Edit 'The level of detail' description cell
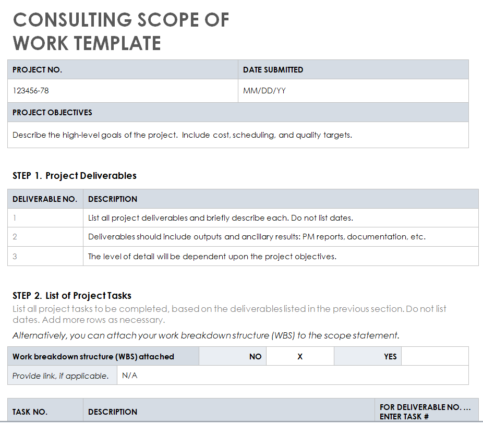 coord(280,256)
